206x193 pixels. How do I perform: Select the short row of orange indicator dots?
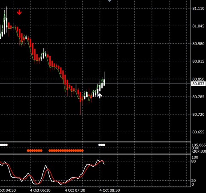click(x=35, y=151)
